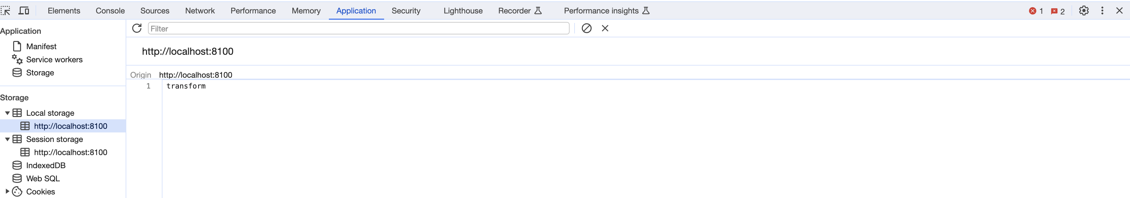This screenshot has width=1130, height=198.
Task: Switch to the Lighthouse tab
Action: (463, 10)
